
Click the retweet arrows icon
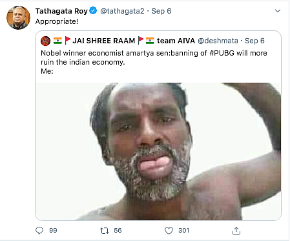coord(105,231)
